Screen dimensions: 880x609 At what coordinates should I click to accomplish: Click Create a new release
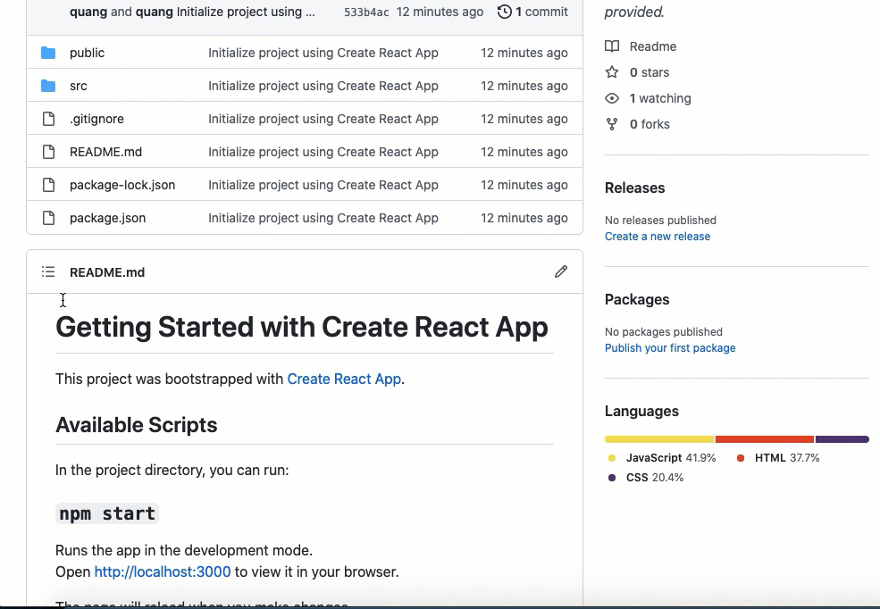(658, 237)
